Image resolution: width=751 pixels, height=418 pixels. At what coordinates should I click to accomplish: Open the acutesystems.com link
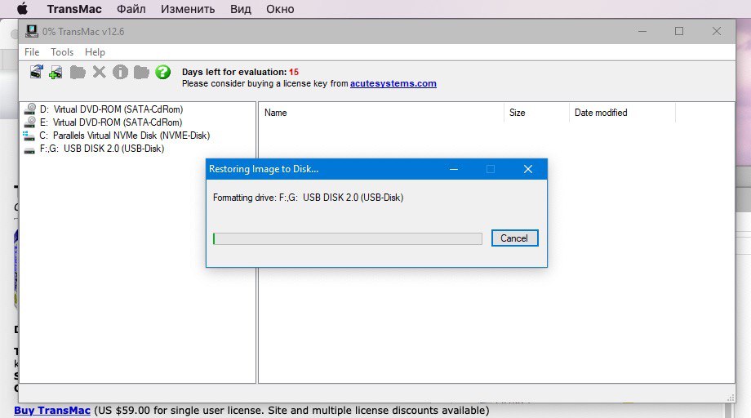(x=393, y=83)
